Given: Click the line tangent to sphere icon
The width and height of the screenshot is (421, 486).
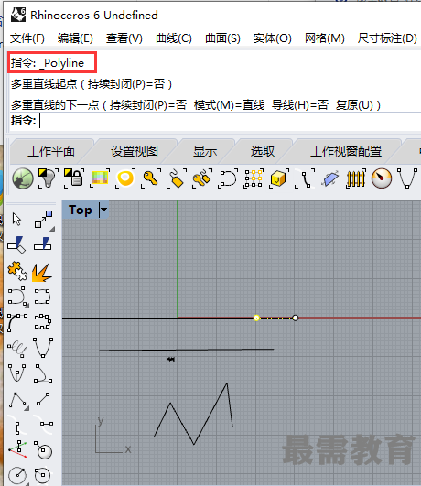Looking at the screenshot, I should [x=43, y=450].
